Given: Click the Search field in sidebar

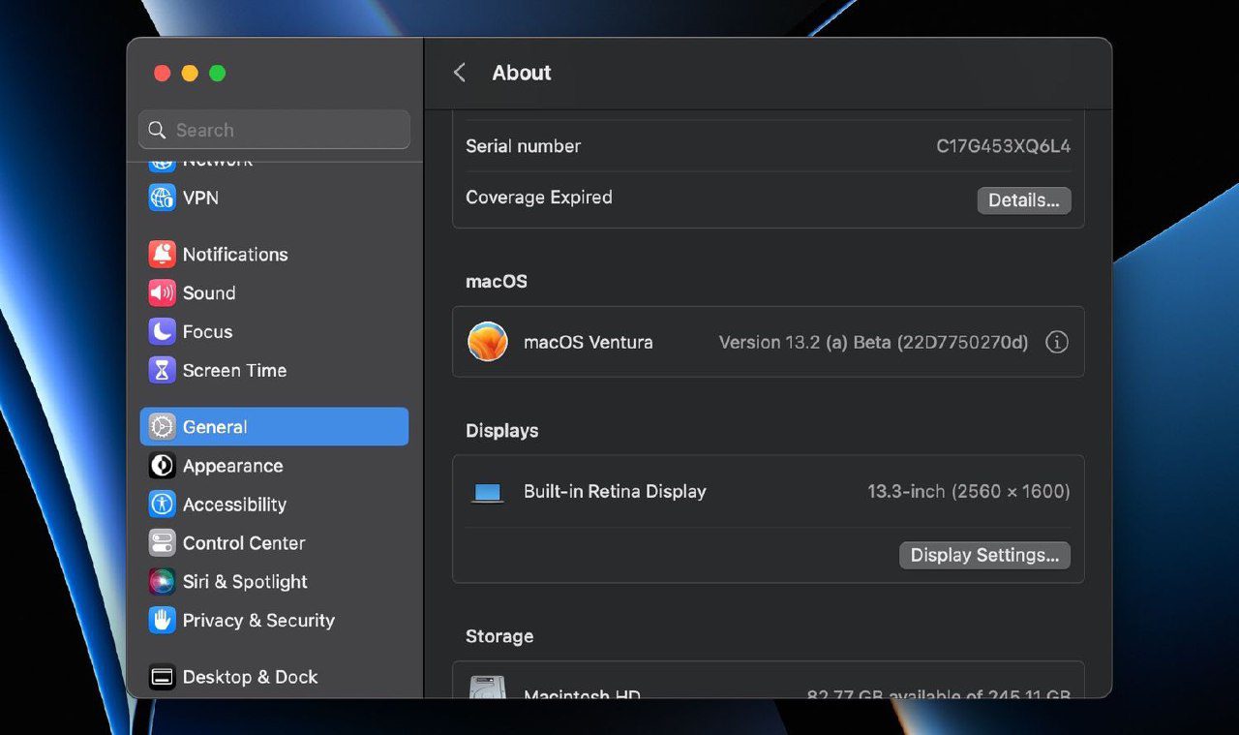Looking at the screenshot, I should 274,130.
